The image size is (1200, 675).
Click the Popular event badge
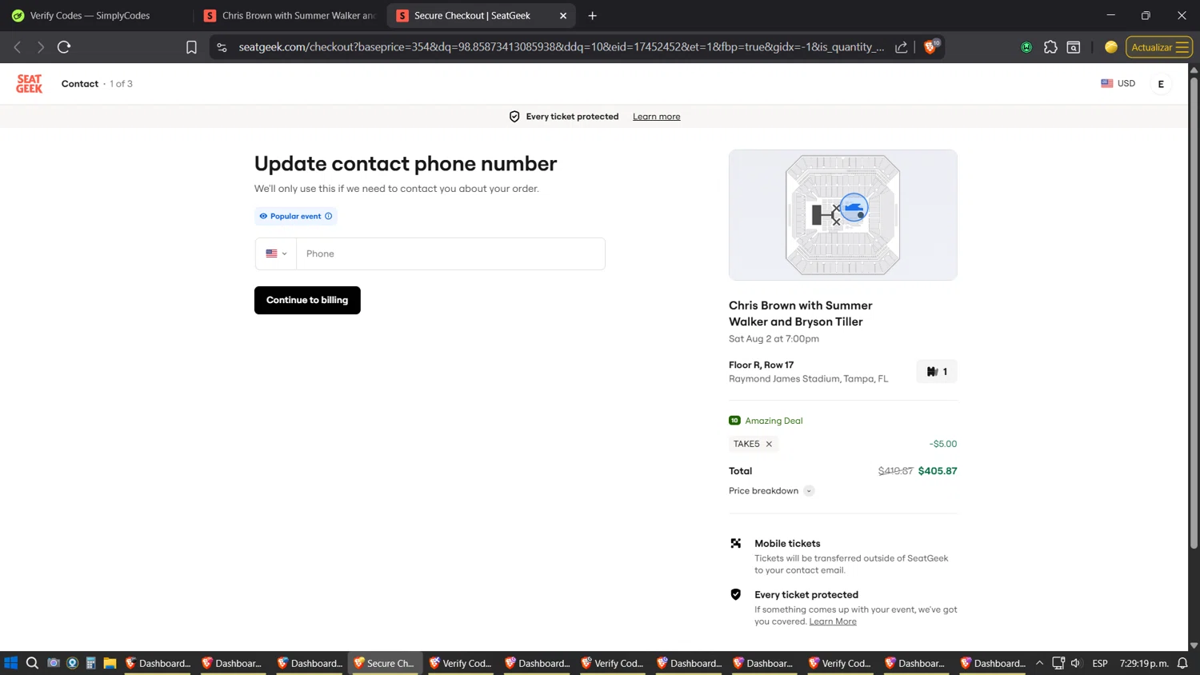[295, 216]
